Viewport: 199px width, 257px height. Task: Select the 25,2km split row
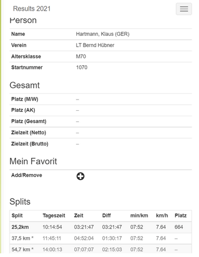click(101, 227)
